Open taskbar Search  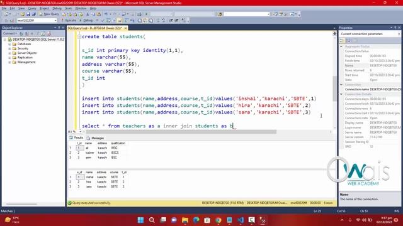tap(152, 220)
